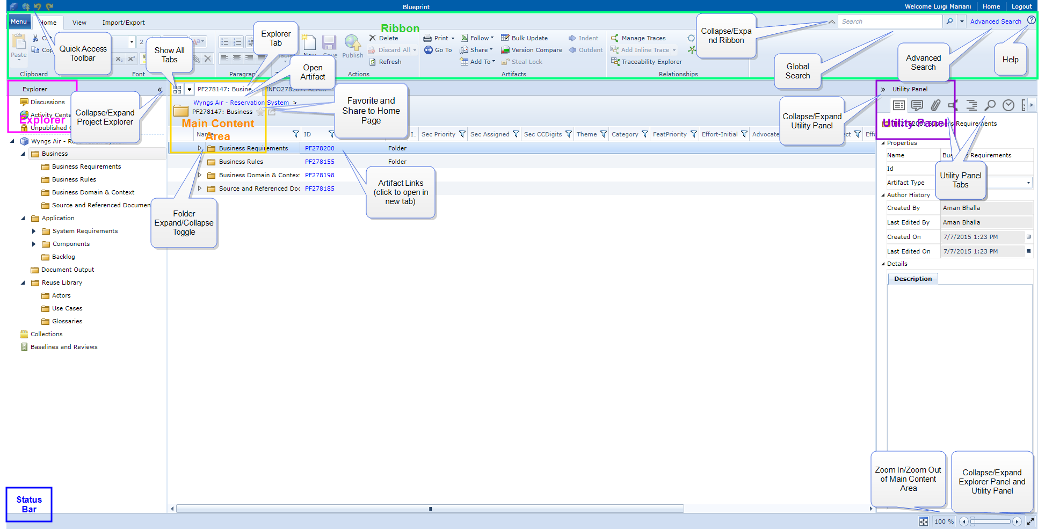This screenshot has width=1045, height=529.
Task: Open artifact link PF278155
Action: click(320, 162)
